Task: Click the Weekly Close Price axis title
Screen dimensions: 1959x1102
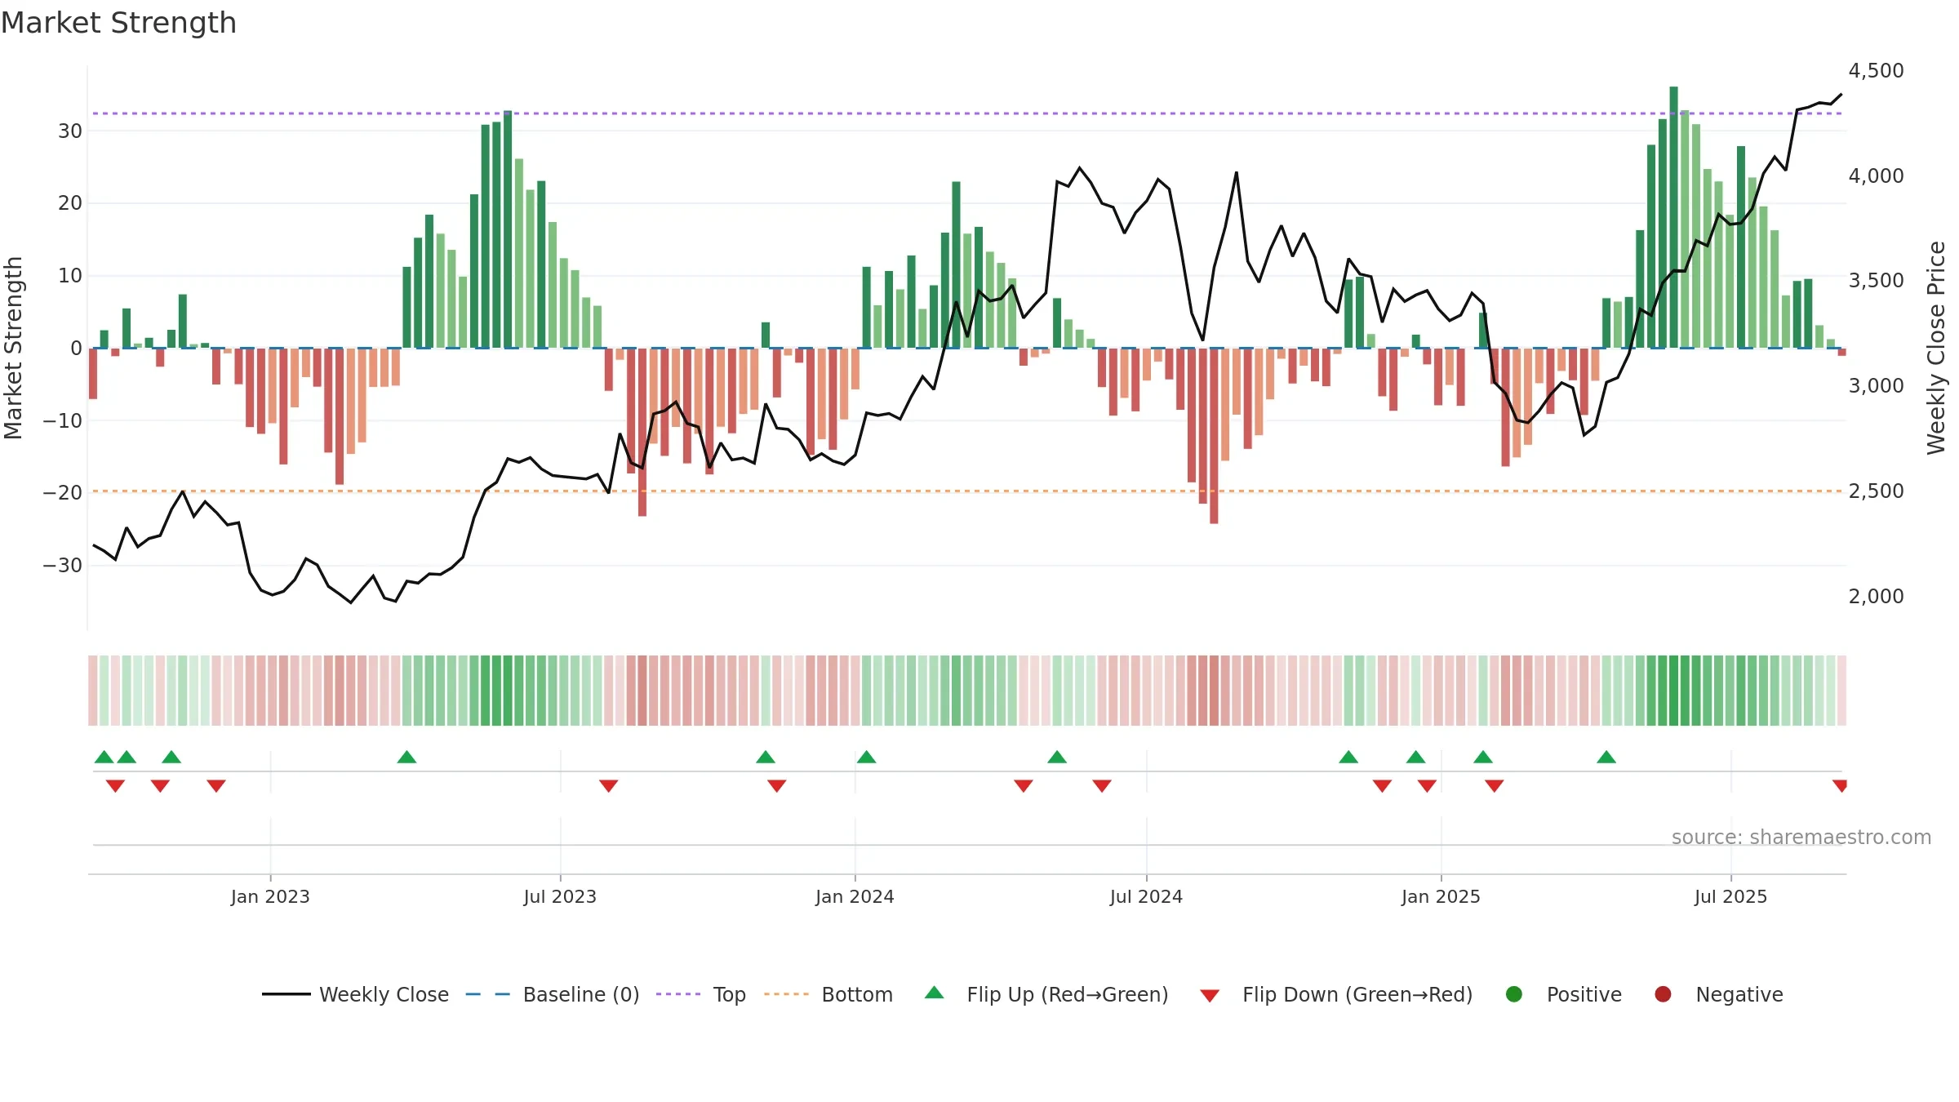Action: [1936, 348]
